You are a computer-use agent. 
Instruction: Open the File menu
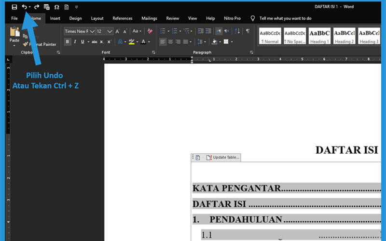pos(14,18)
